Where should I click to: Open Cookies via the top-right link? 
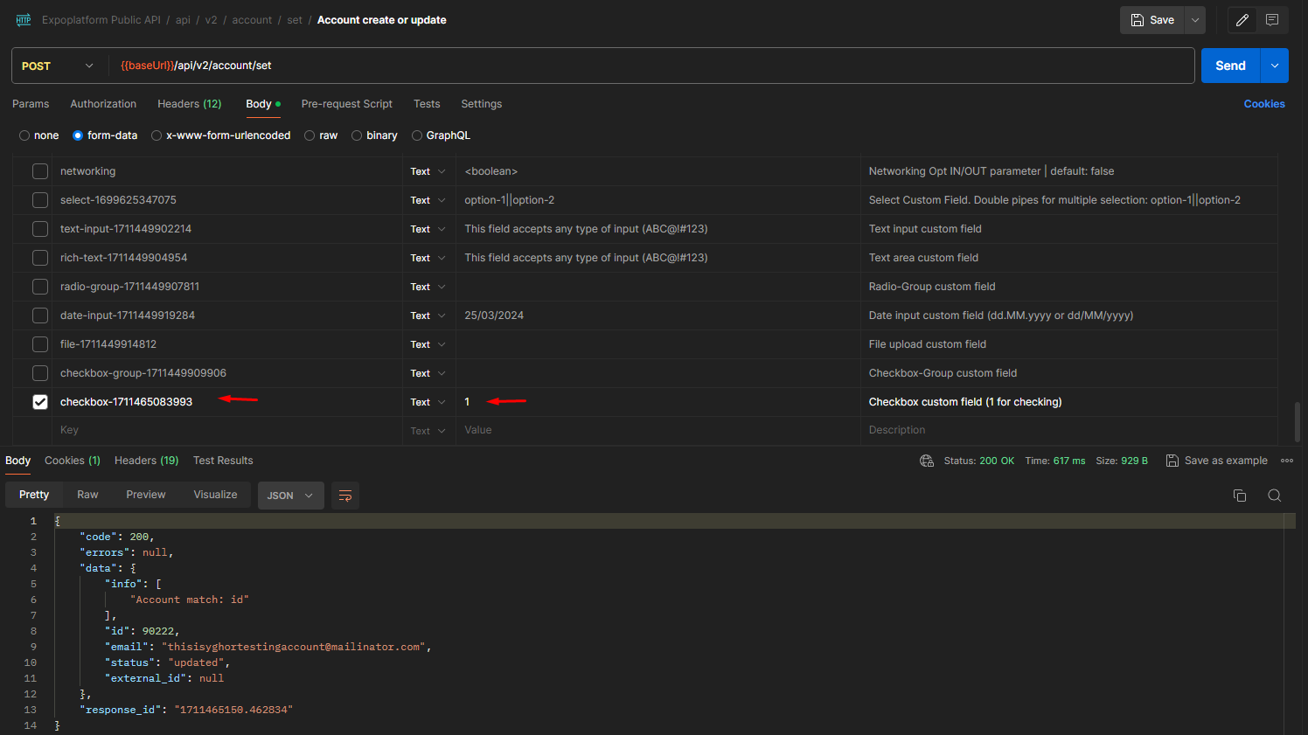1264,103
